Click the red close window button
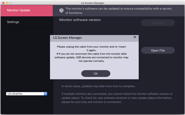Screen dimensions: 185x115 pos(3,3)
